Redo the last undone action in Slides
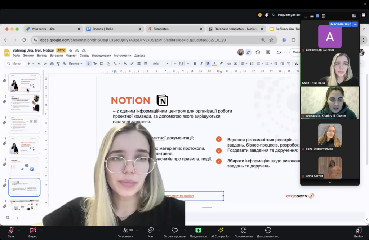Screen dimensions: 369x240 click(45, 64)
